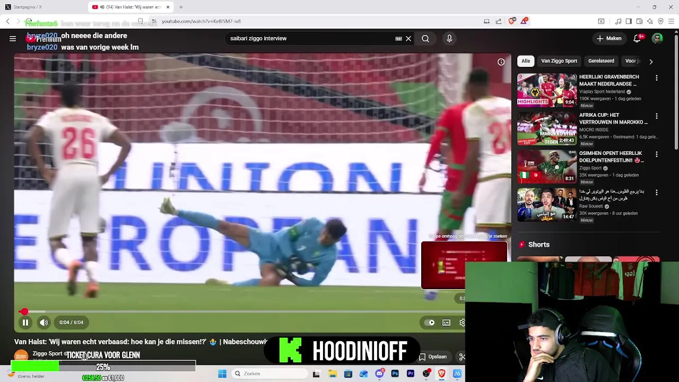This screenshot has height=382, width=679.
Task: Open a new browser tab
Action: 181,7
